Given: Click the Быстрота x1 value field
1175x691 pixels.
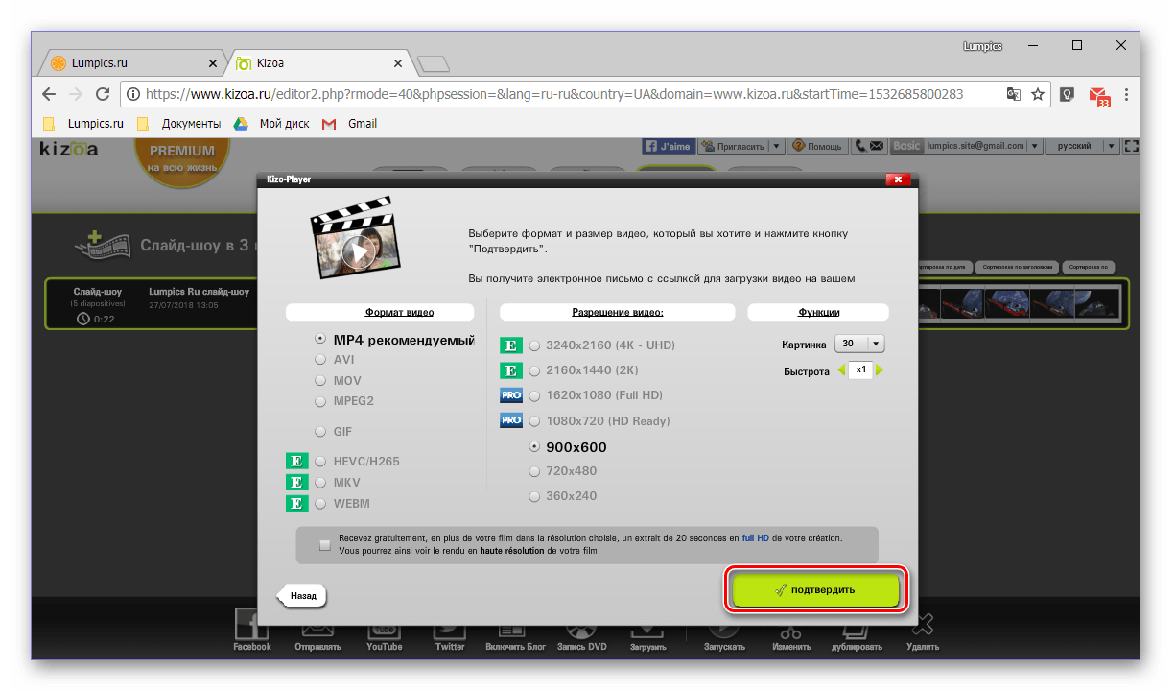Looking at the screenshot, I should [860, 370].
